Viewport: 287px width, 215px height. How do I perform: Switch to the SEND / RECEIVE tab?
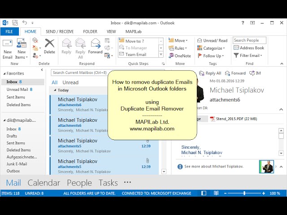coord(60,31)
